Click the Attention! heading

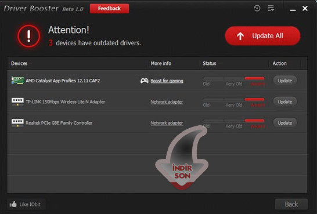[x=69, y=30]
